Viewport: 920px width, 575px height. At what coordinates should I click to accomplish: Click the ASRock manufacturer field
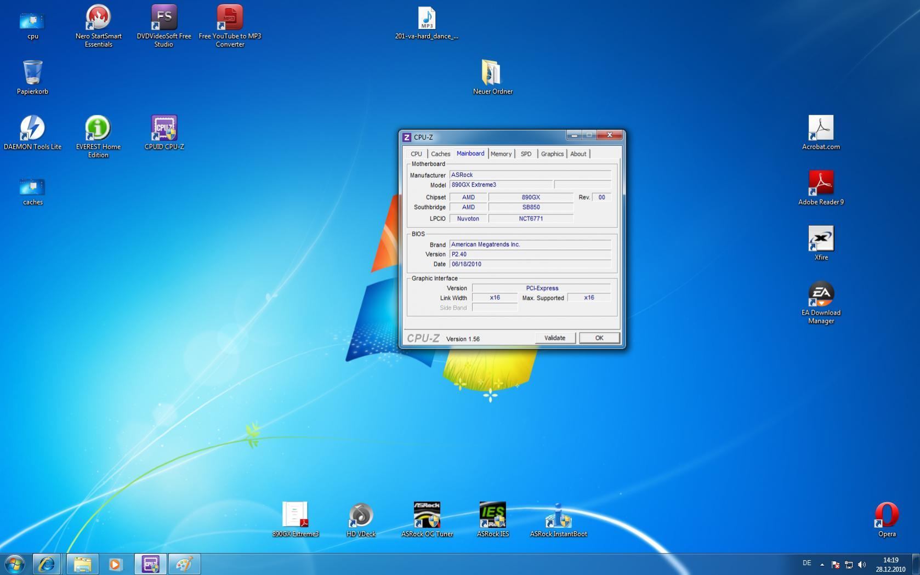click(x=530, y=175)
